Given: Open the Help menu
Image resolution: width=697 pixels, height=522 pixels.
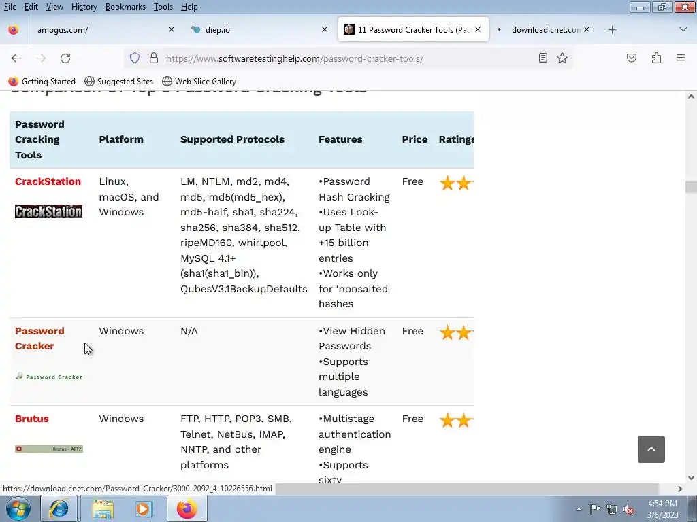Looking at the screenshot, I should pos(189,7).
